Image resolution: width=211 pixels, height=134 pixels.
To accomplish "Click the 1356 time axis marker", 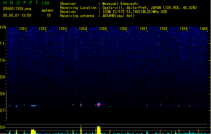I will pos(123,28).
